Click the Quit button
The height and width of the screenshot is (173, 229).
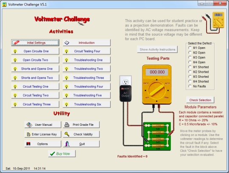click(x=81, y=144)
